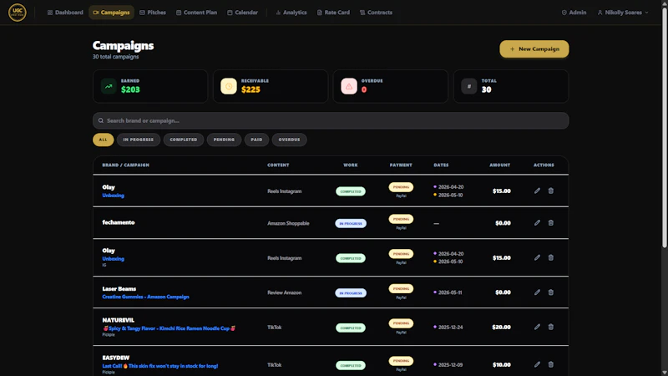Open Creatine Gummies - Amazon Campaign link
Viewport: 668px width, 376px height.
pos(145,297)
